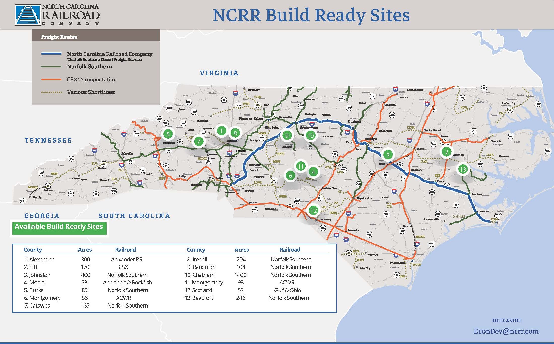Image resolution: width=554 pixels, height=344 pixels.
Task: Click the orange CSX Transportation legend line
Action: click(x=51, y=80)
